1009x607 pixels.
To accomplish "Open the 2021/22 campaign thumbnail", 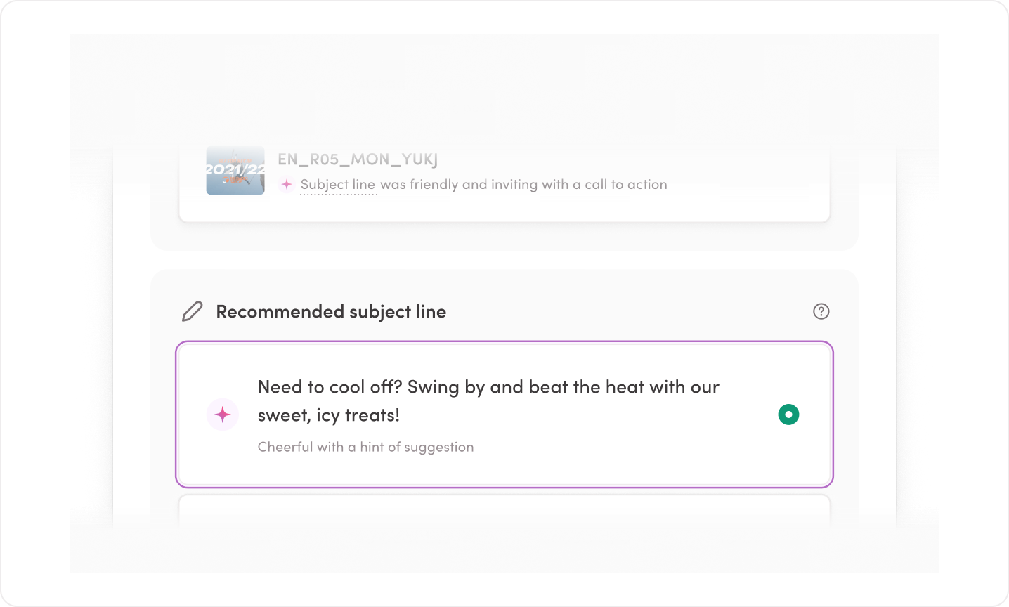I will (x=235, y=171).
